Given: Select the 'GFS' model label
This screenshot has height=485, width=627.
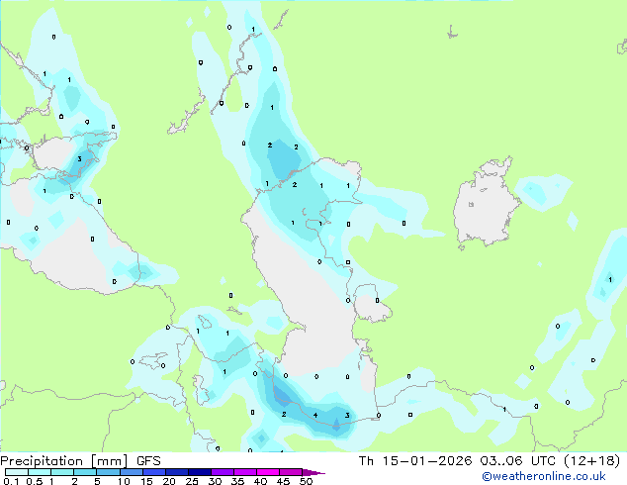Looking at the screenshot, I should pos(148,461).
